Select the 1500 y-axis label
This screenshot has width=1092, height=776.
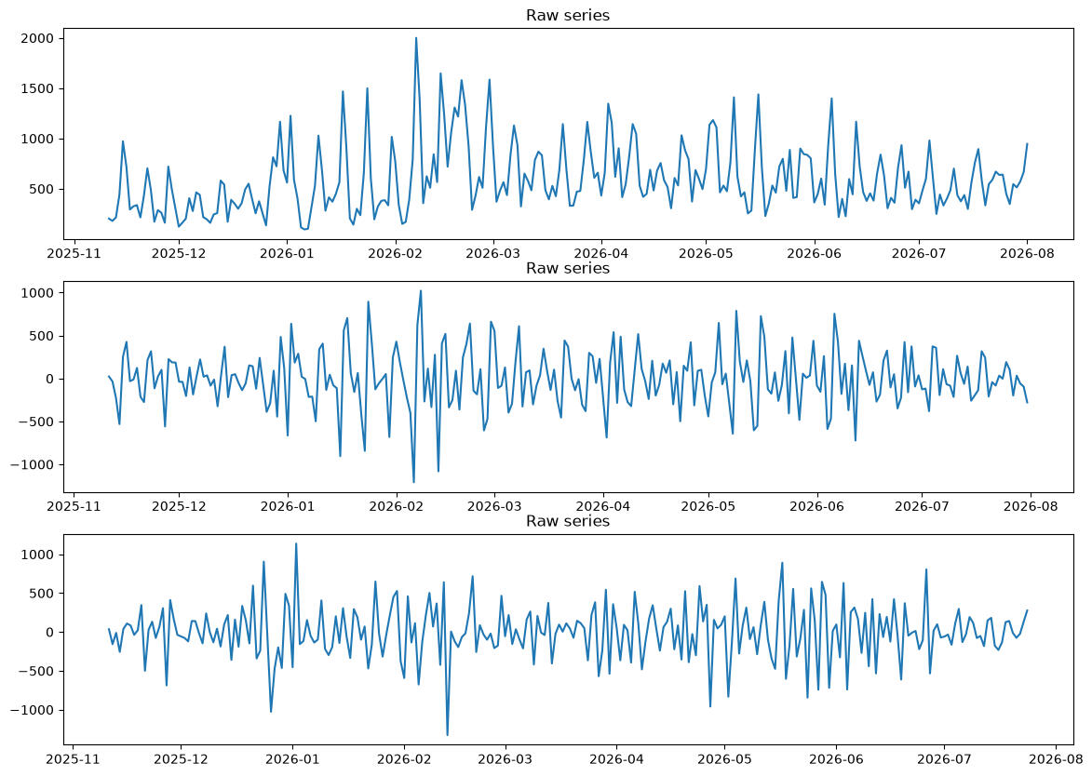coord(37,89)
